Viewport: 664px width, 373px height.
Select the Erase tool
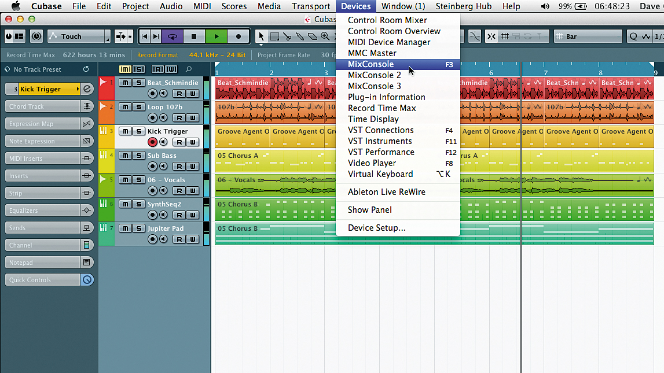pos(313,36)
